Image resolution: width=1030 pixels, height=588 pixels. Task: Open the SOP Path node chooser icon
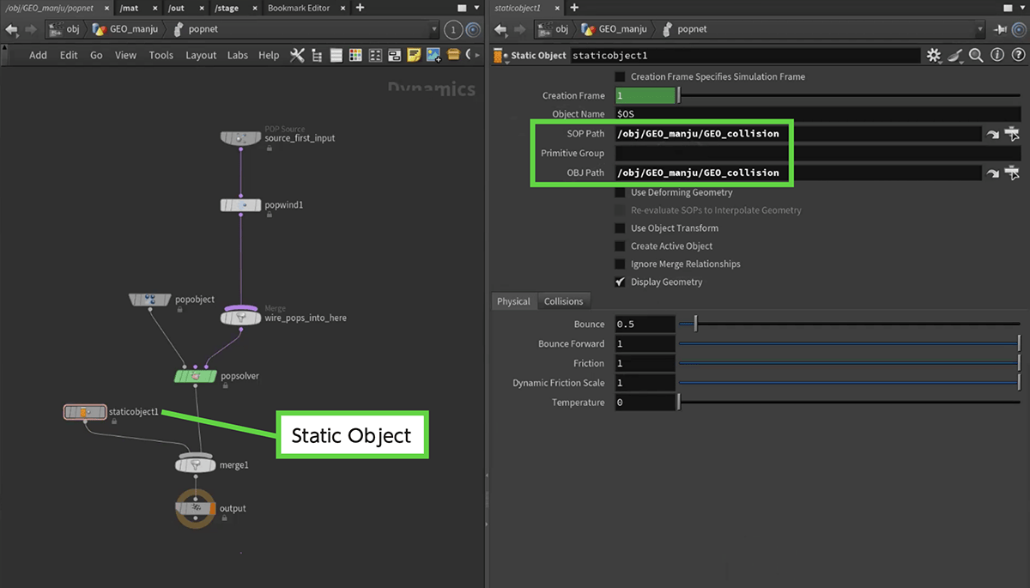coord(1014,134)
